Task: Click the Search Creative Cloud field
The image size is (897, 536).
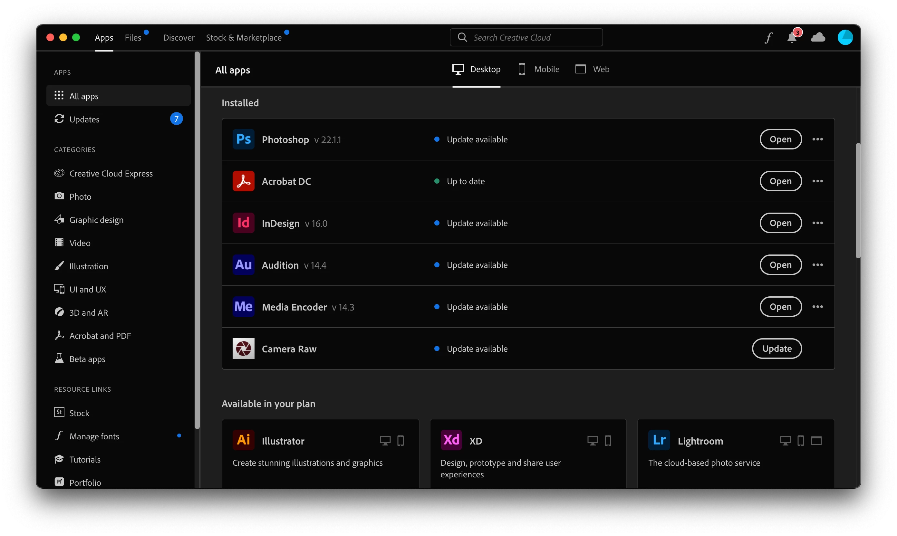Action: click(526, 38)
